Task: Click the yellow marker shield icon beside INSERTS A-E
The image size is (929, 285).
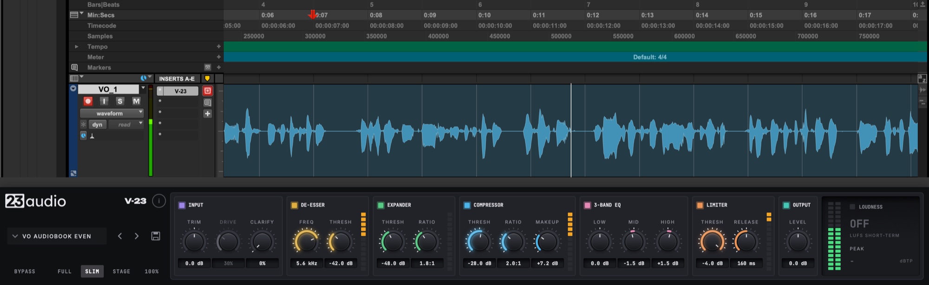Action: (207, 78)
